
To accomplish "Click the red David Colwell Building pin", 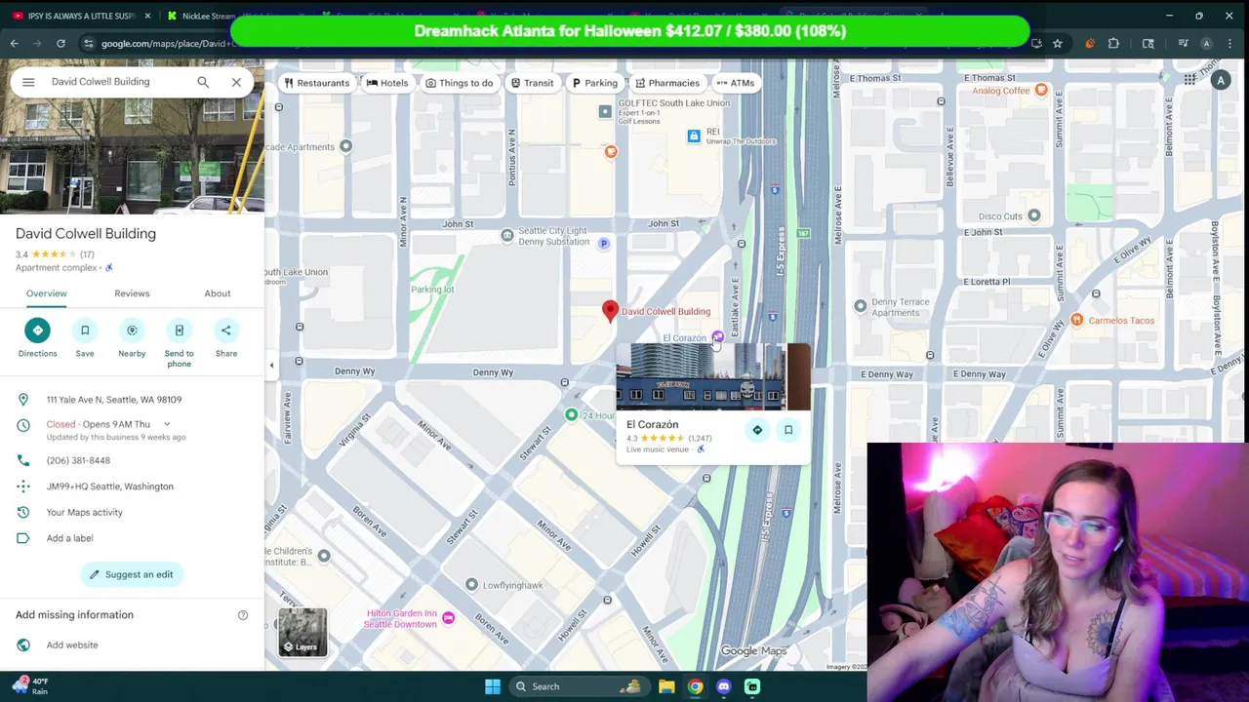I will point(610,311).
